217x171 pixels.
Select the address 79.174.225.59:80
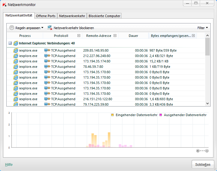click(x=96, y=104)
